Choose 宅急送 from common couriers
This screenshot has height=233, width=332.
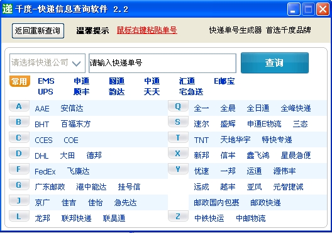pyautogui.click(x=191, y=92)
